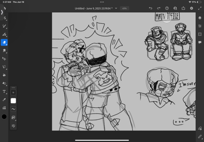
Task: Change the brush size value 18
Action: [x=13, y=92]
